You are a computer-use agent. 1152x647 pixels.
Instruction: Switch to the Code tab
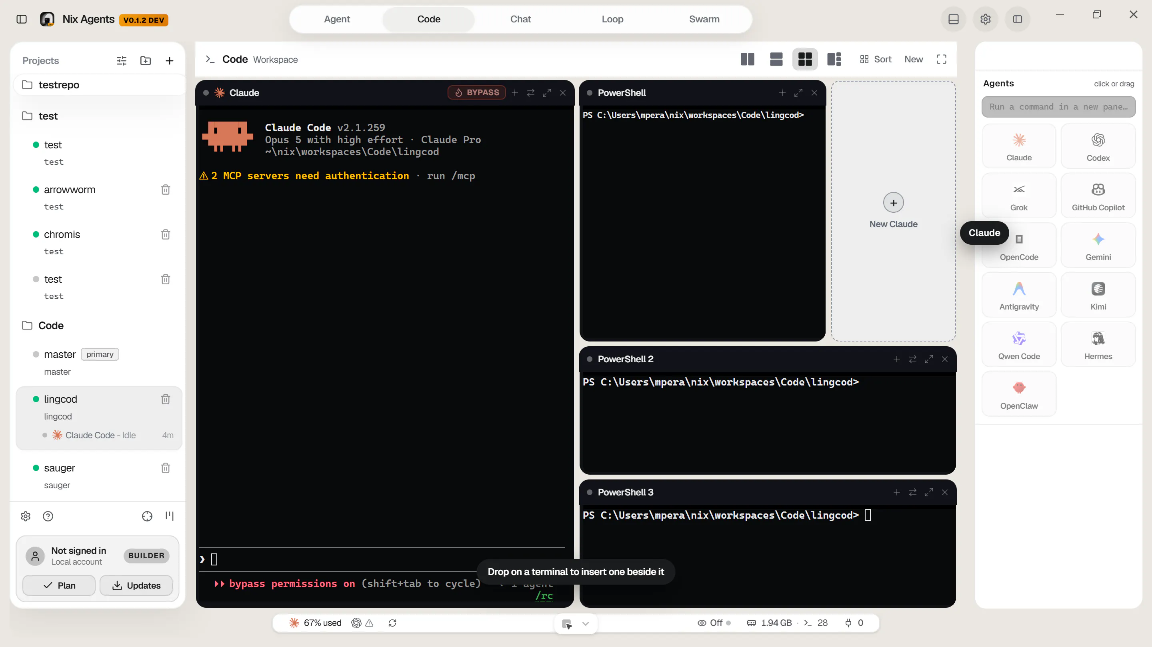tap(428, 19)
